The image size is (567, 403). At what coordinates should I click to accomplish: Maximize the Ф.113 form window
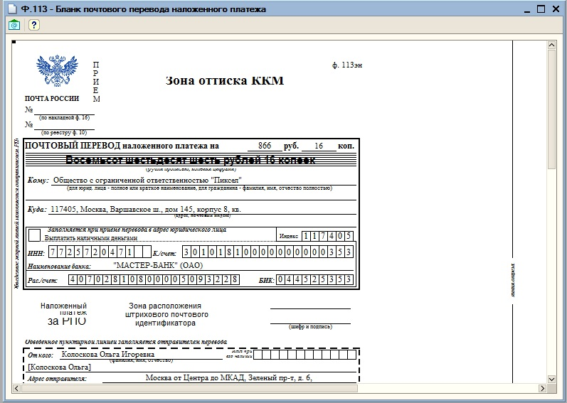click(541, 9)
